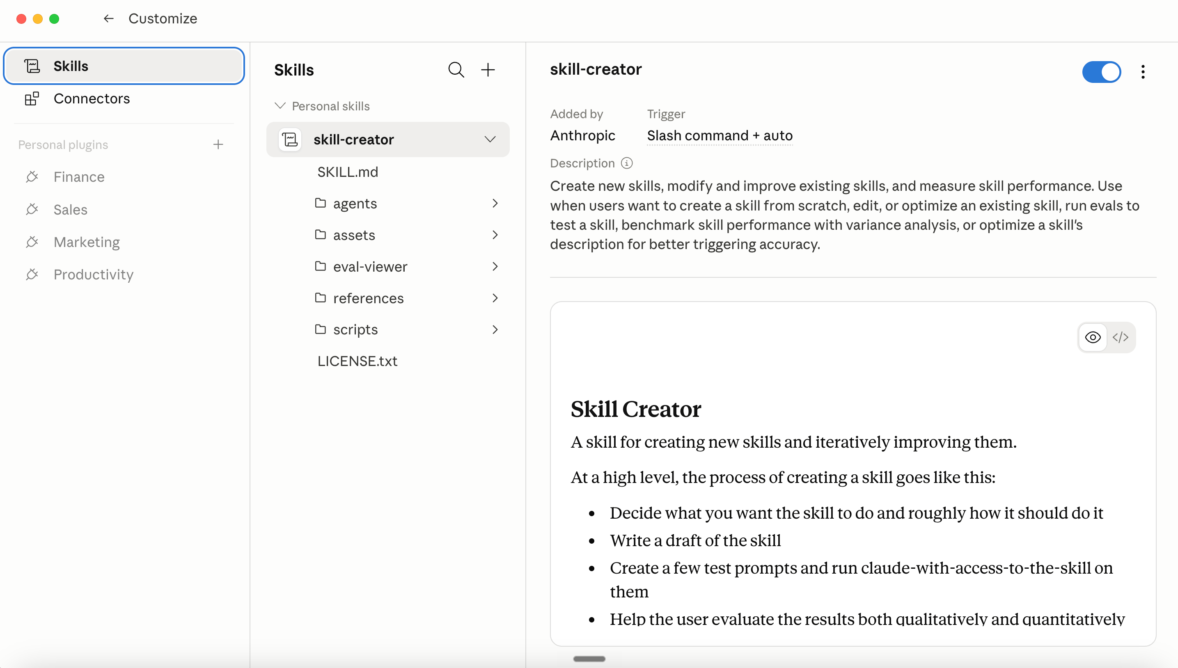Add a new skill with the plus icon

click(x=487, y=70)
